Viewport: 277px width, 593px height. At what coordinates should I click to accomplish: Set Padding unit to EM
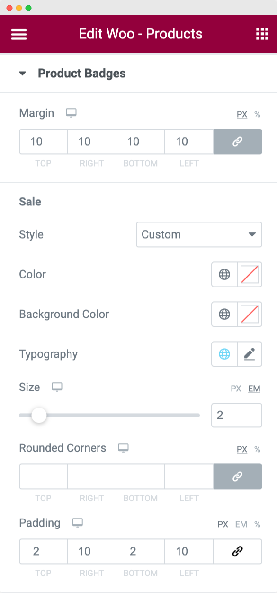click(241, 524)
